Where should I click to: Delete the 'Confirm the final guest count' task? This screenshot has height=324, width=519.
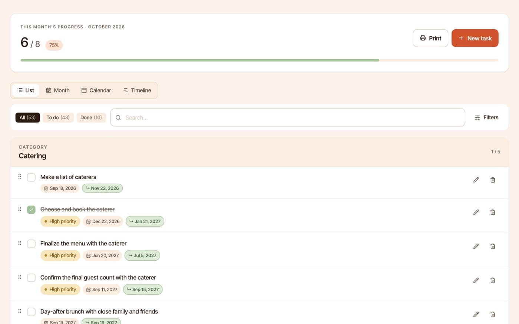(x=493, y=280)
